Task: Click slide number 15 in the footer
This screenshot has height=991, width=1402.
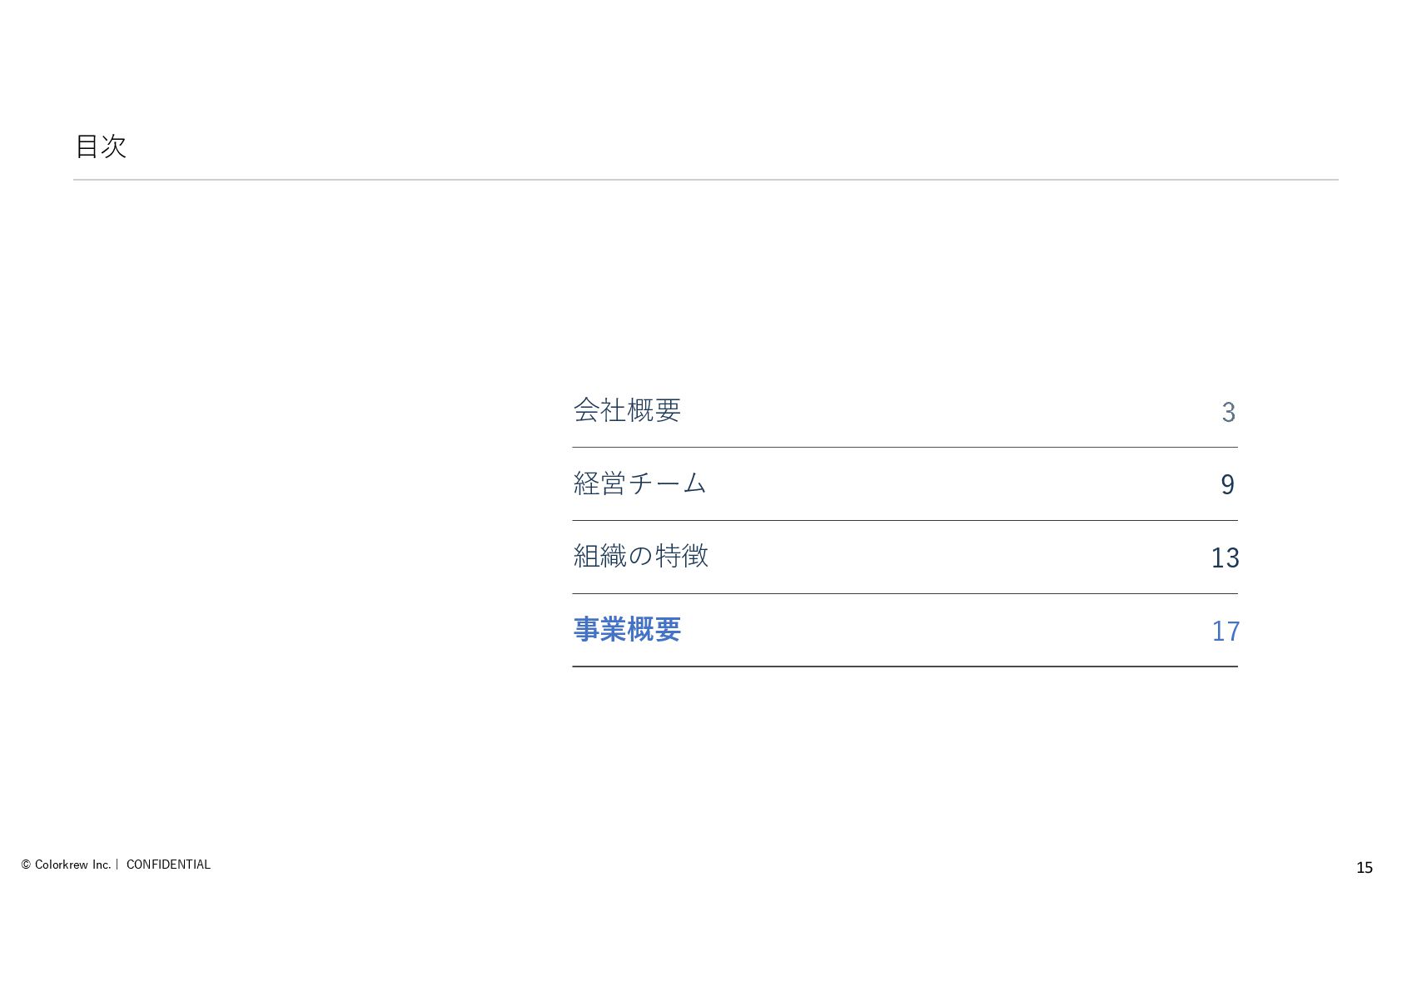Action: 1364,868
